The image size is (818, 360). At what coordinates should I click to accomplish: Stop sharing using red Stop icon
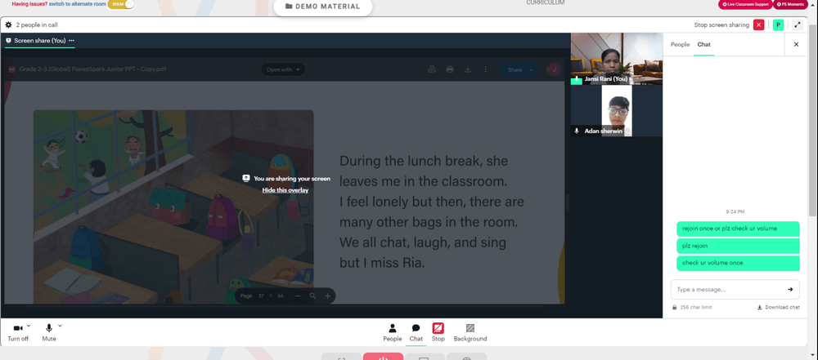(x=438, y=328)
